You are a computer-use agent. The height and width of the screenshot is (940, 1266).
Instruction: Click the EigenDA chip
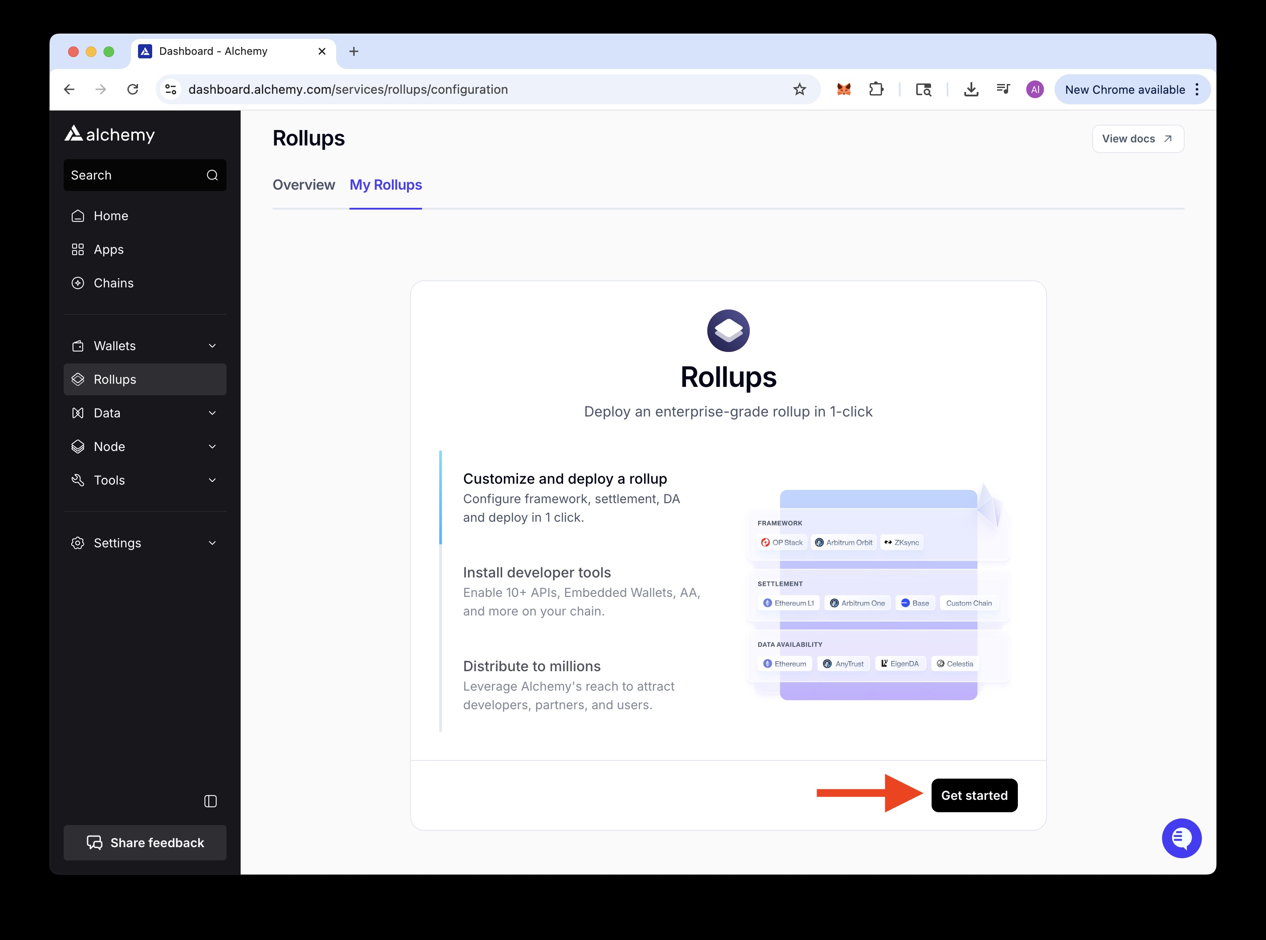coord(900,664)
